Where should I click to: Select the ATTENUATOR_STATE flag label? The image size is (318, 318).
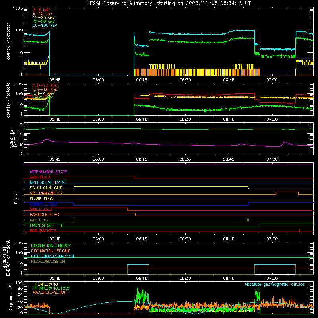48,172
